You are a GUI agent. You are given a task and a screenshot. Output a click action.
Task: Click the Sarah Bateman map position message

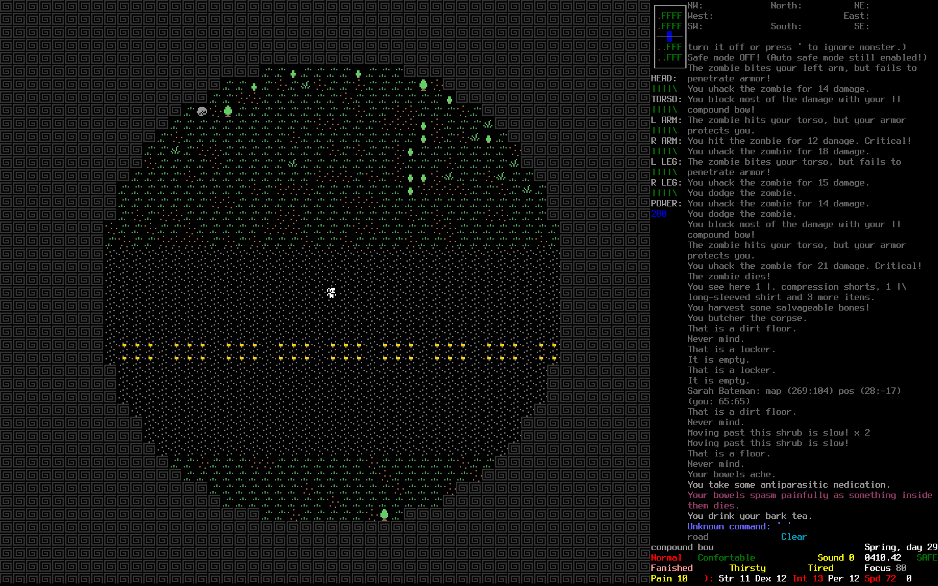click(795, 396)
